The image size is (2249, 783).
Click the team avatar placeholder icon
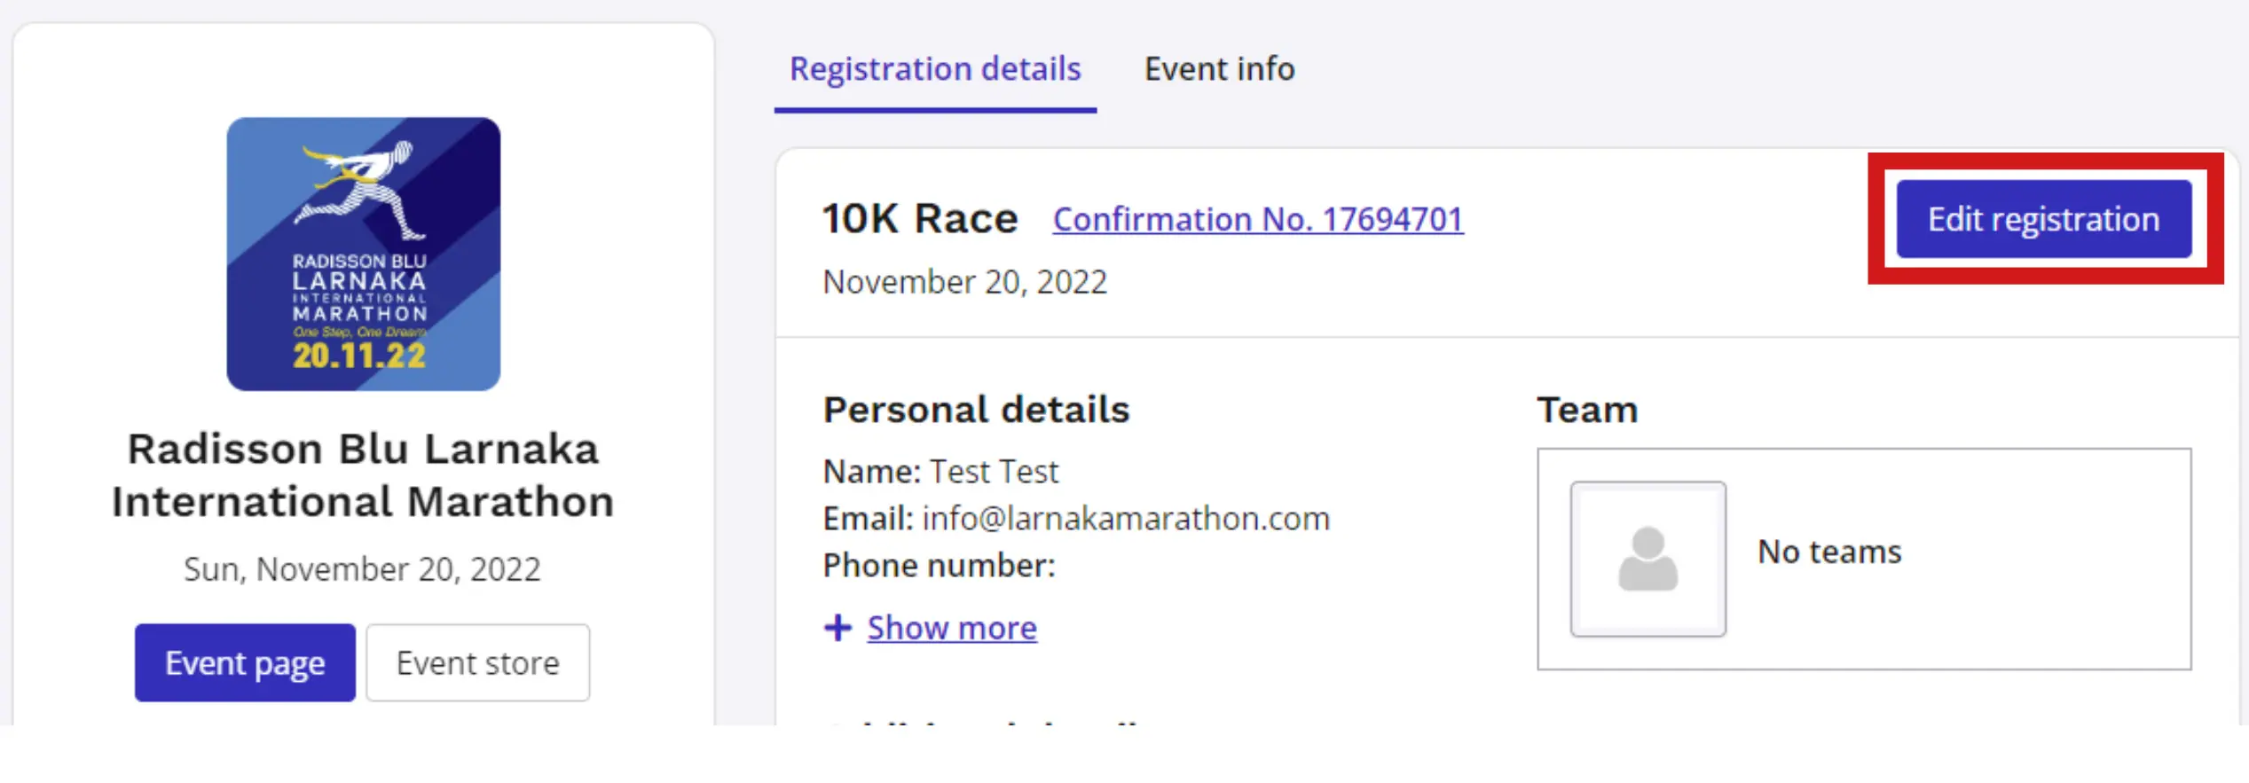(x=1647, y=559)
